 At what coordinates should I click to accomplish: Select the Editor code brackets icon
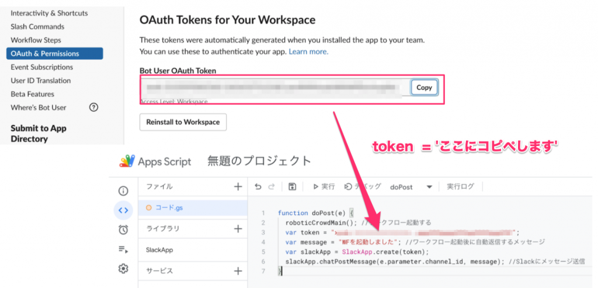(x=123, y=210)
